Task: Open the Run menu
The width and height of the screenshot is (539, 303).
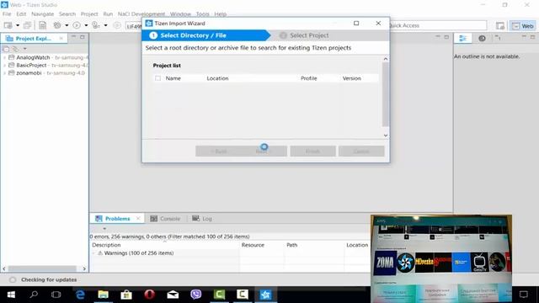Action: tap(108, 14)
